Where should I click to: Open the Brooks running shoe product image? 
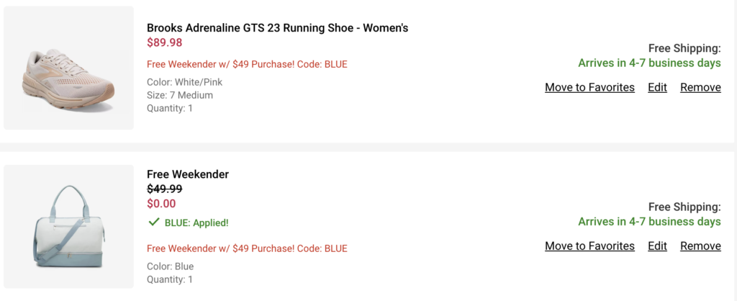(x=68, y=68)
